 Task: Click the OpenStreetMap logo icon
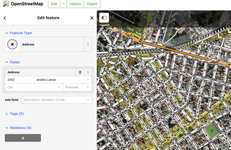click(x=6, y=4)
